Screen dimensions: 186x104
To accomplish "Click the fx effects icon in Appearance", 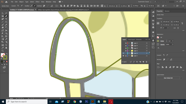I will coord(158,48).
